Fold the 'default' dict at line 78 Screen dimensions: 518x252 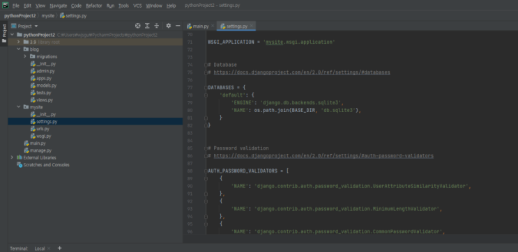click(x=206, y=95)
